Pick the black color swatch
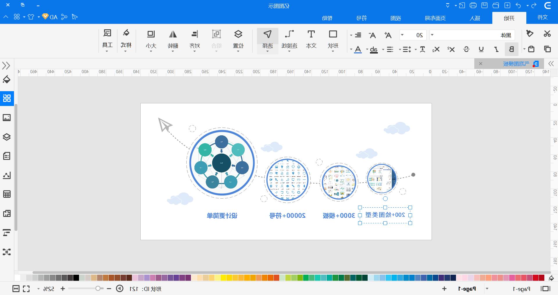This screenshot has height=295, width=558. (x=76, y=278)
